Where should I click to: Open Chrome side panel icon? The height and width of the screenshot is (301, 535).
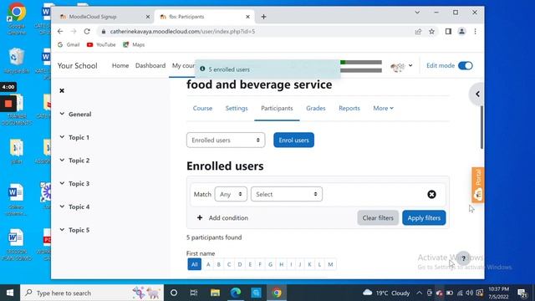coord(448,32)
